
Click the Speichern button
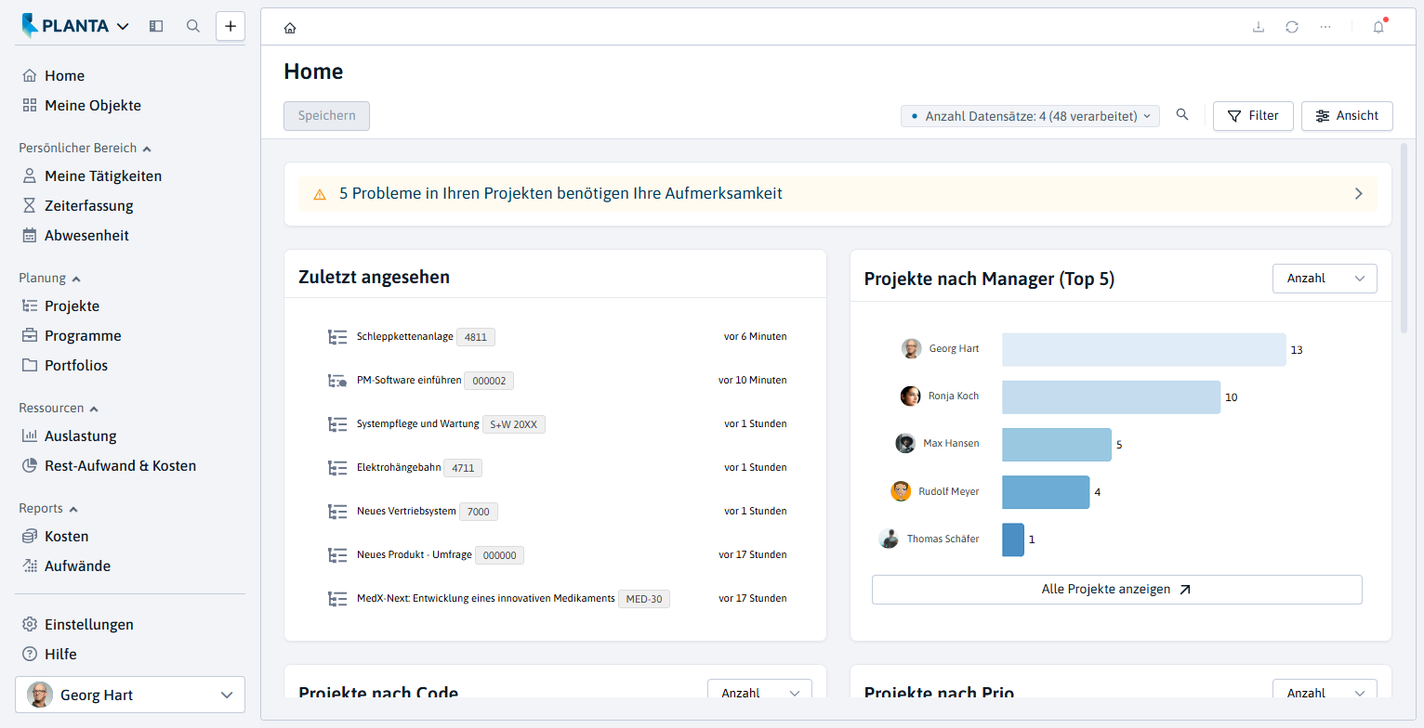click(326, 116)
